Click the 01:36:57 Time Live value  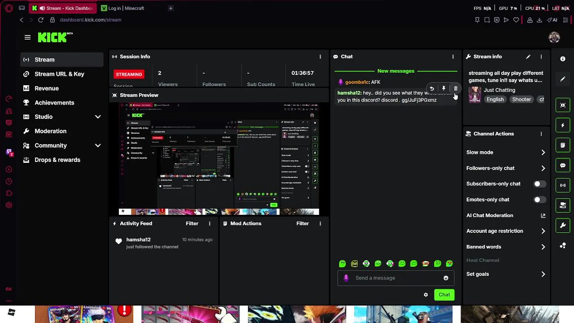(303, 73)
